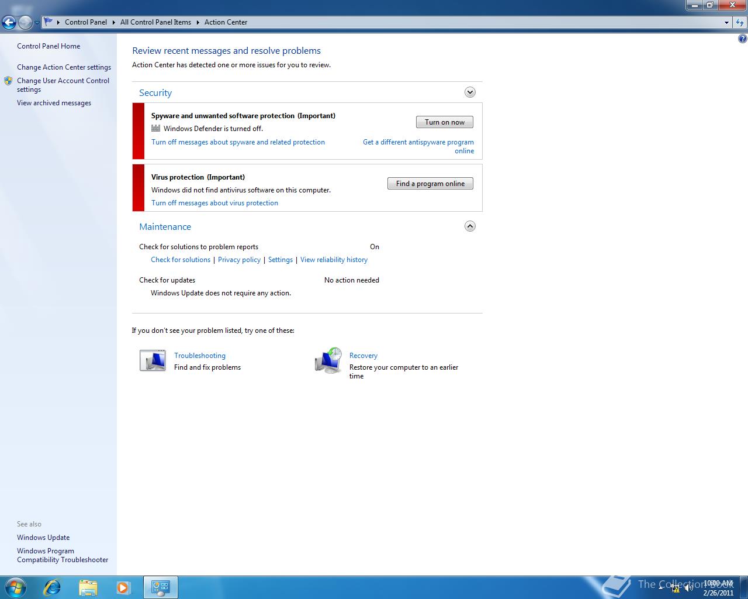Click the Troubleshooting computer icon
The width and height of the screenshot is (748, 599).
pos(153,360)
